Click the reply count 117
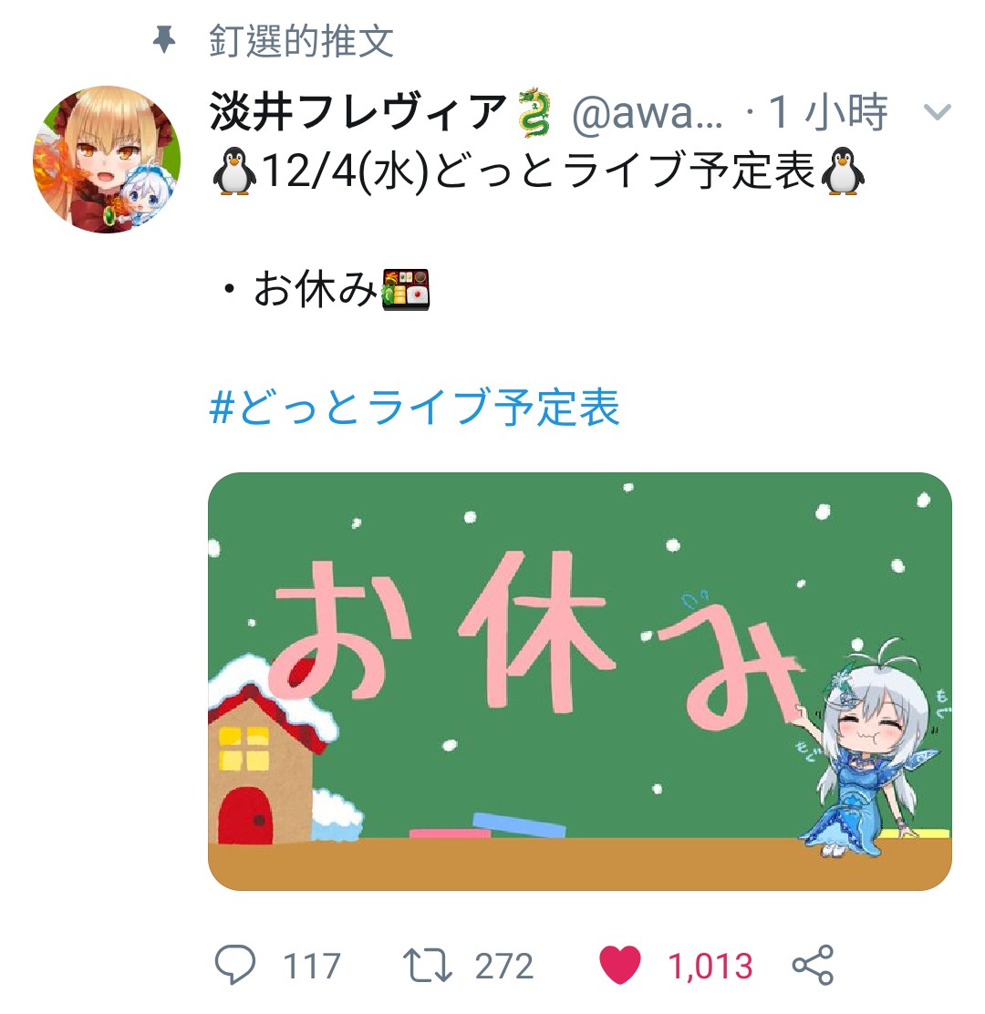The height and width of the screenshot is (1014, 985). [x=312, y=967]
